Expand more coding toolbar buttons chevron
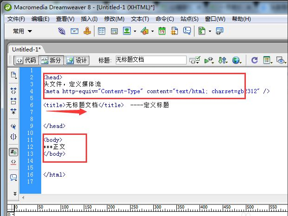288x216 pixels. [13, 193]
